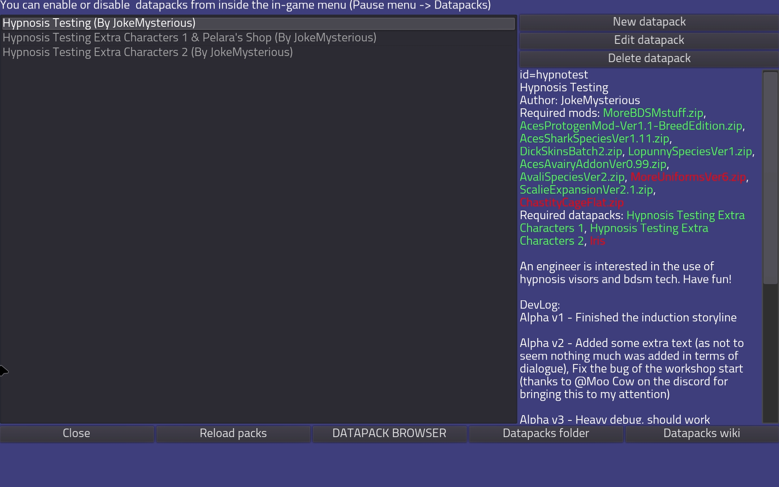Screen dimensions: 779x487
Task: Close the datapacks menu
Action: 76,433
